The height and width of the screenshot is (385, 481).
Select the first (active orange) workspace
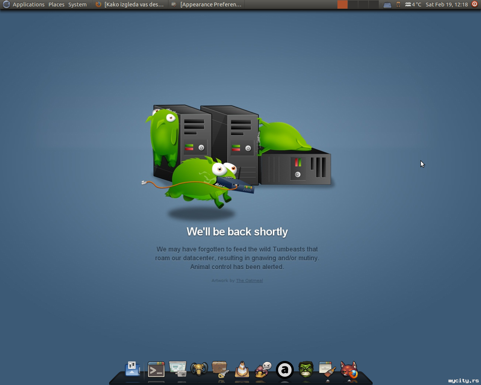click(x=342, y=5)
